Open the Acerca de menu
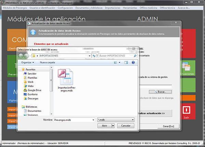 pyautogui.click(x=184, y=8)
